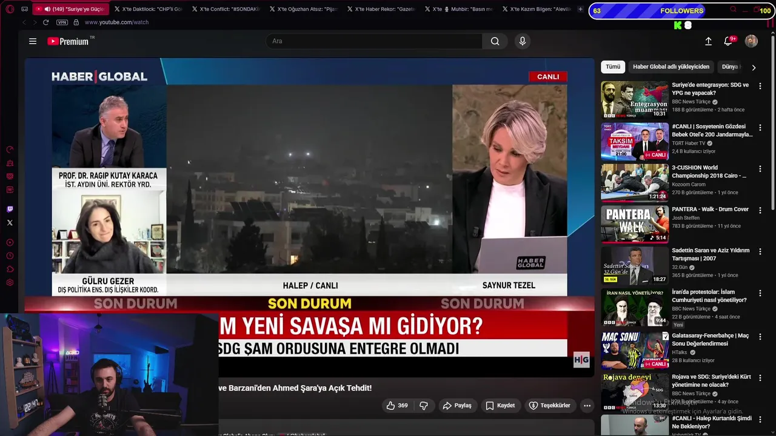Open video title Barzani'den Ahmed Şara'ya Açık Tehdit
The image size is (776, 436).
coord(295,388)
